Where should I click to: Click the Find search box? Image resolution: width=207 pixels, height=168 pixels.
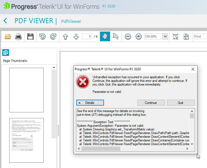(200, 36)
